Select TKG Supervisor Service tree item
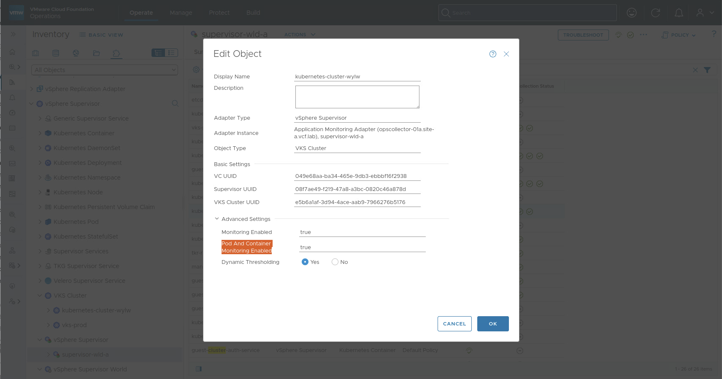Screen dimensions: 722x379 (87, 266)
